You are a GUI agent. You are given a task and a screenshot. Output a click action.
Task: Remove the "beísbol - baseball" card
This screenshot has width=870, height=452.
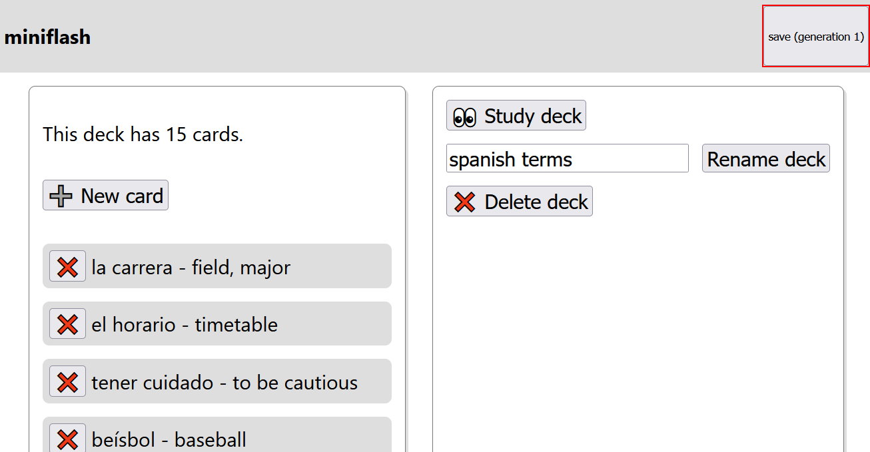pos(67,439)
